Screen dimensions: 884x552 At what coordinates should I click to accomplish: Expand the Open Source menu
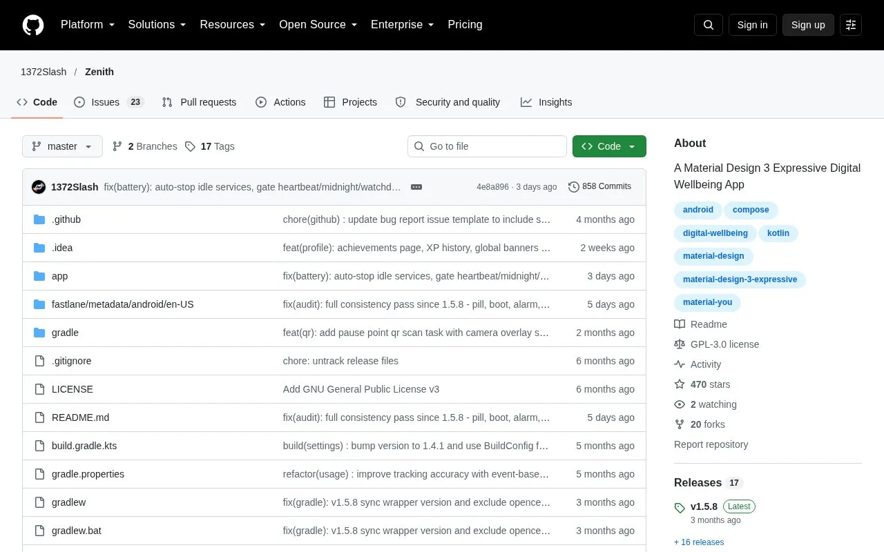pyautogui.click(x=318, y=25)
